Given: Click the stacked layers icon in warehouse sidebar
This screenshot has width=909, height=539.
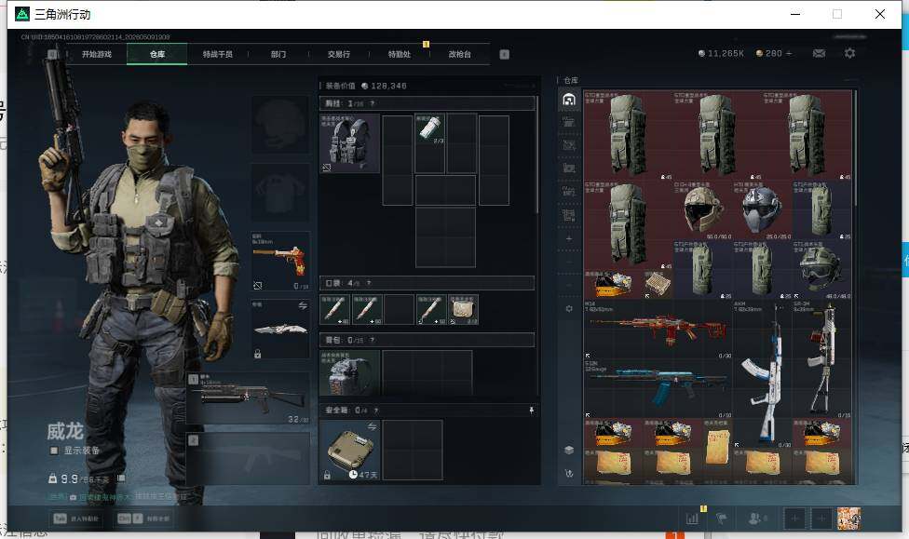Looking at the screenshot, I should point(569,450).
